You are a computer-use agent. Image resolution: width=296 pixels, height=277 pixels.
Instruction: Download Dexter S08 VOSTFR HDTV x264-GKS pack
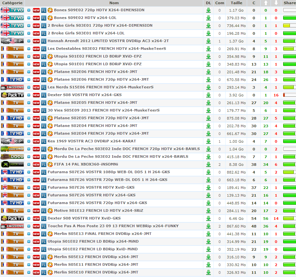pyautogui.click(x=208, y=95)
